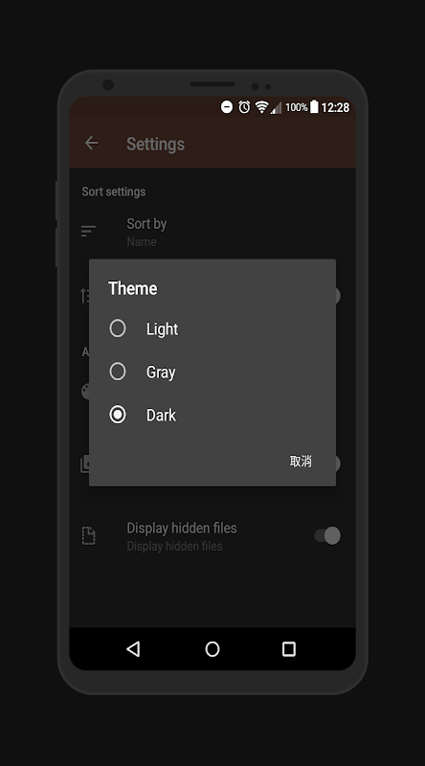Tap the sort lines icon beside Sort by
This screenshot has width=425, height=766.
coord(88,231)
